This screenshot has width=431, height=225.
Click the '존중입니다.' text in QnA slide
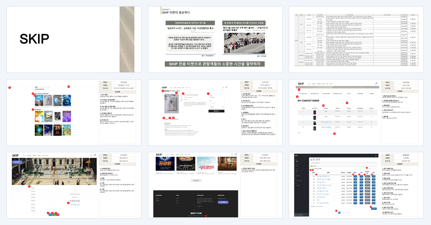(x=75, y=201)
